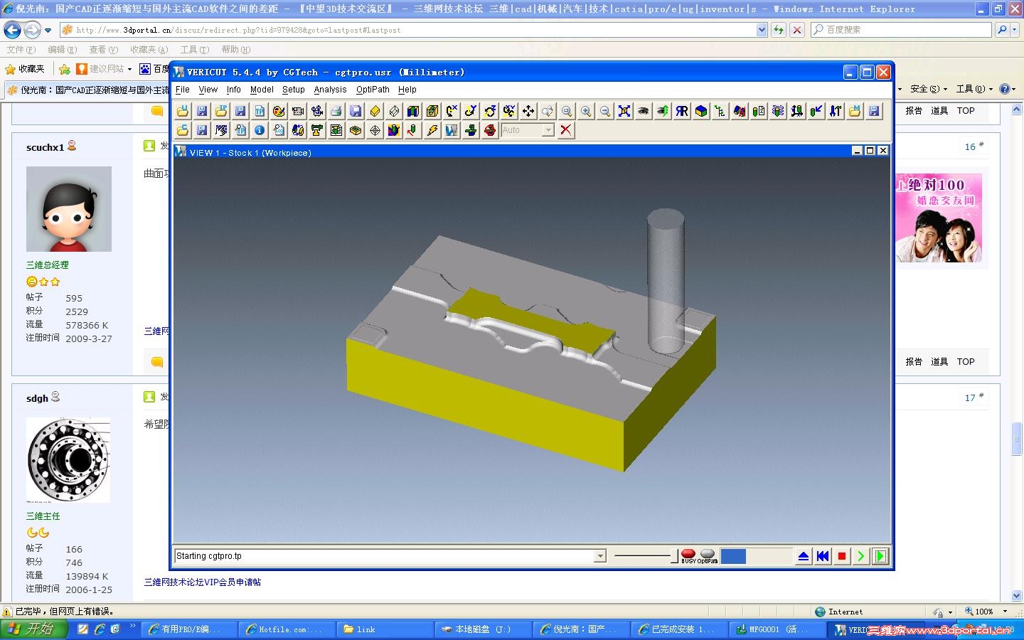Open the VERICUT Help menu
The width and height of the screenshot is (1024, 640).
(x=407, y=90)
